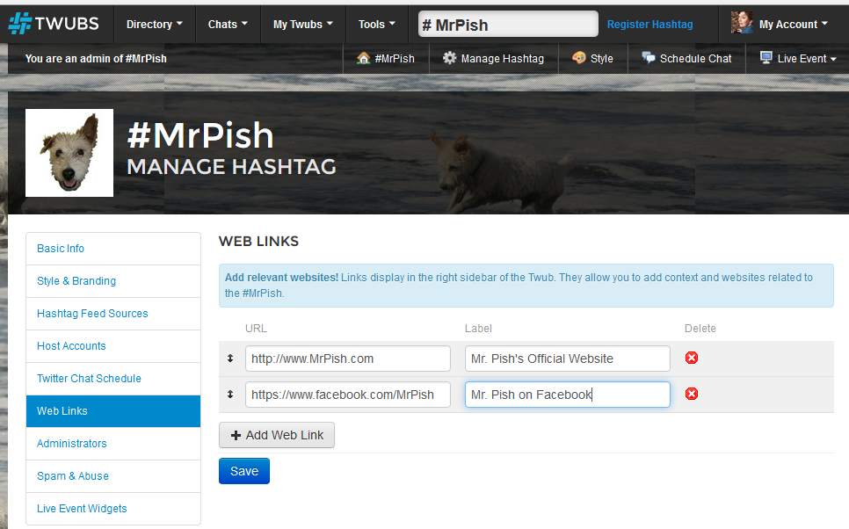Click the Schedule Chat bubbles icon
Image resolution: width=849 pixels, height=529 pixels.
click(x=648, y=57)
